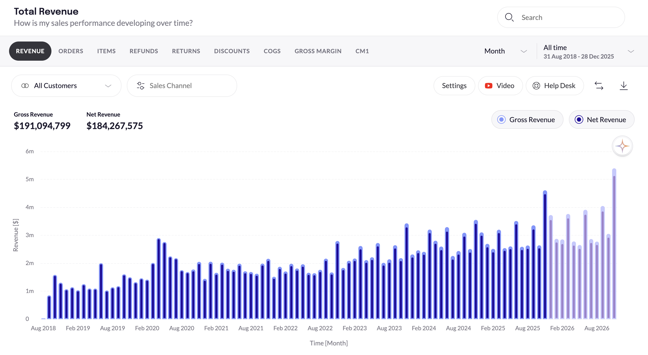Click the AI sparkle icon on the chart
Image resolution: width=648 pixels, height=355 pixels.
pos(622,146)
